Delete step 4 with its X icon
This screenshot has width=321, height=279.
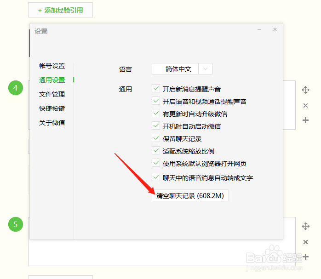[305, 106]
